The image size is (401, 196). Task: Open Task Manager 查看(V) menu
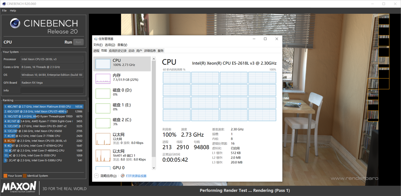(x=122, y=45)
